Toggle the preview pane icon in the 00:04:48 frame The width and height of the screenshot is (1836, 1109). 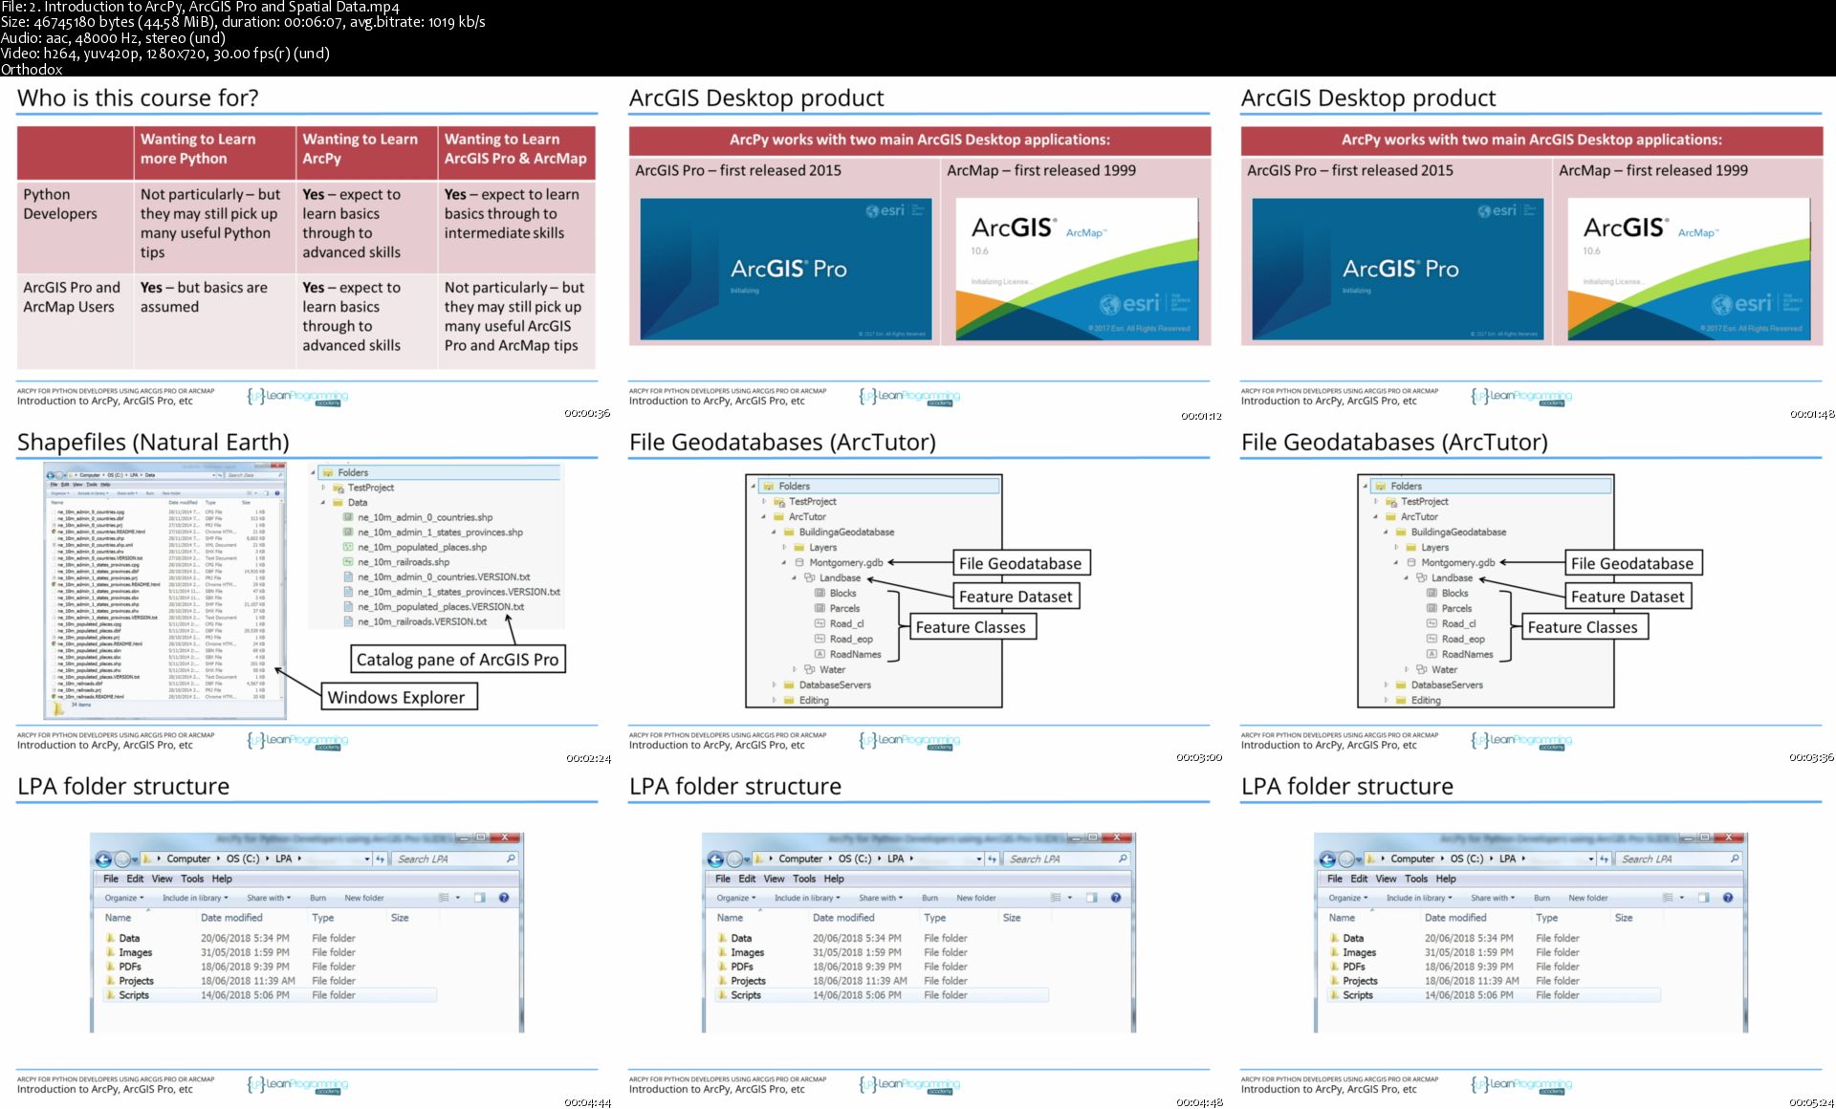click(1091, 898)
